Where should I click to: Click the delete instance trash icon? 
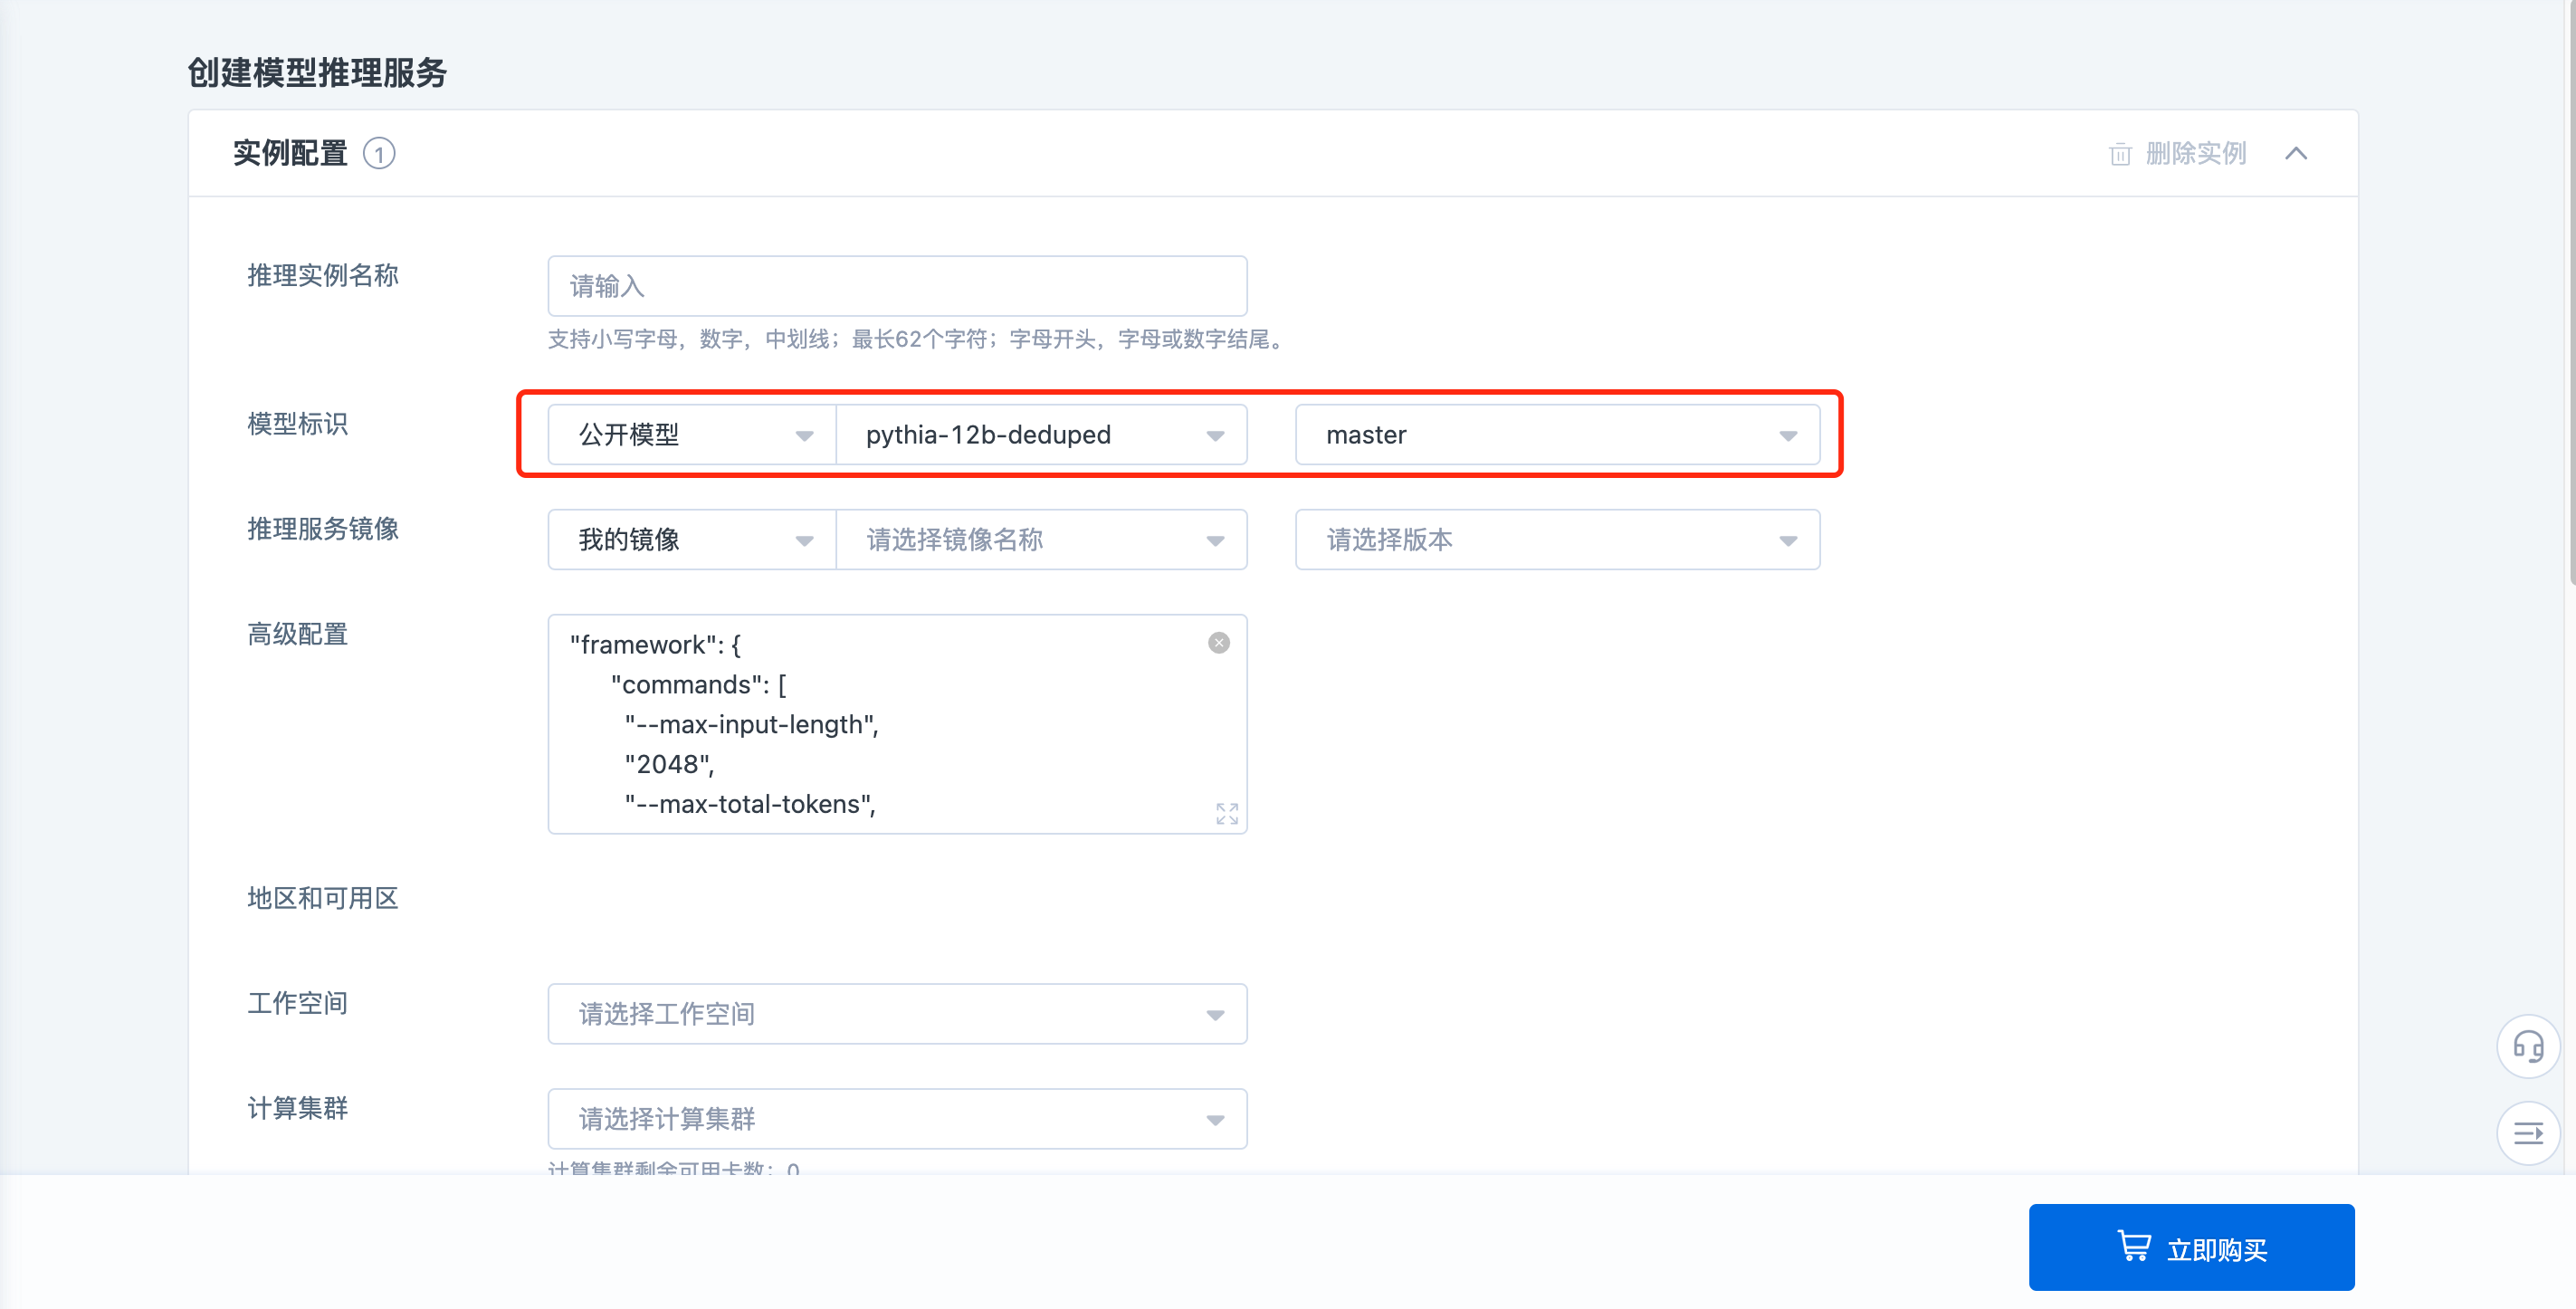click(2119, 154)
